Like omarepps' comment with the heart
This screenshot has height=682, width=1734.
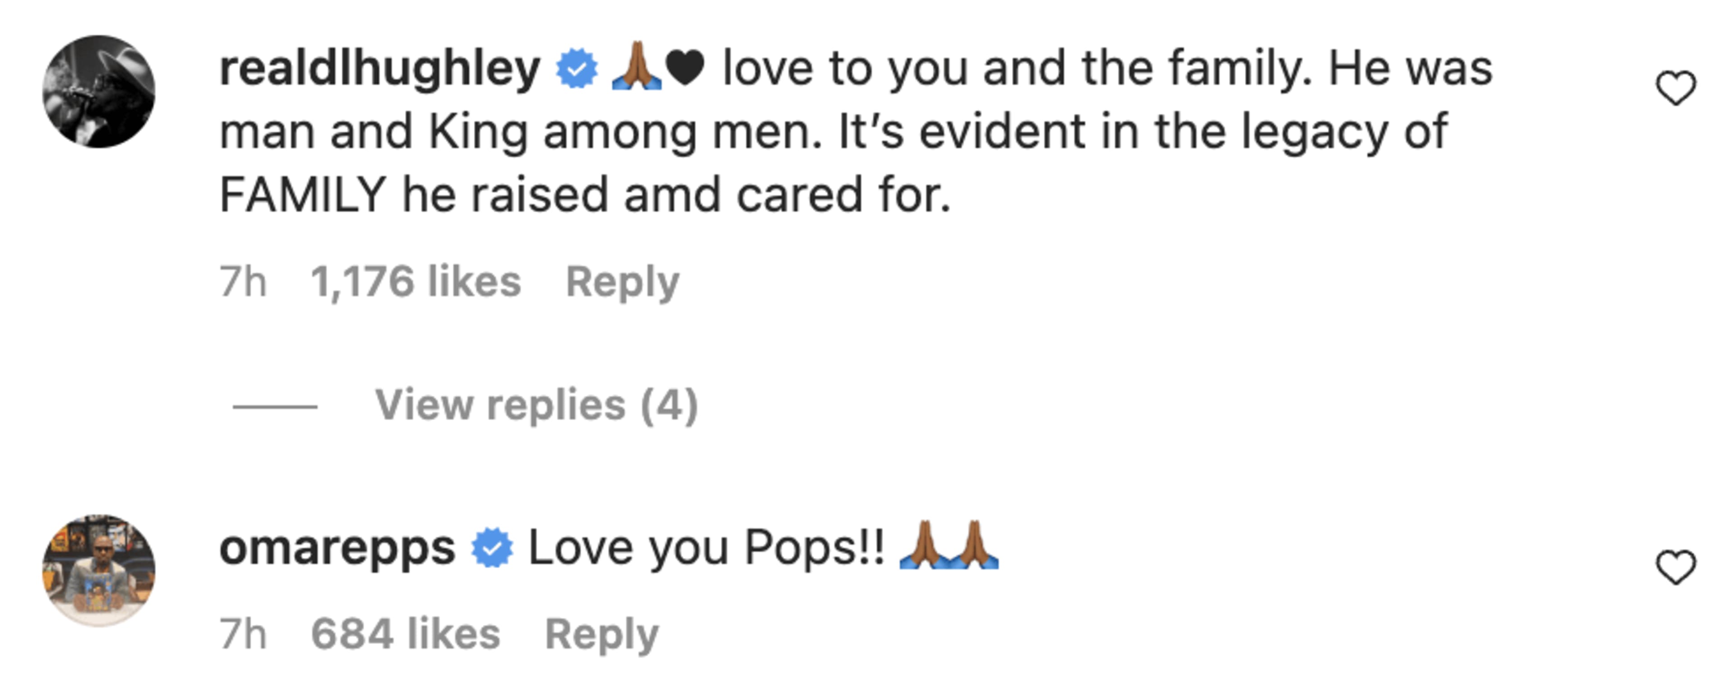pos(1675,567)
